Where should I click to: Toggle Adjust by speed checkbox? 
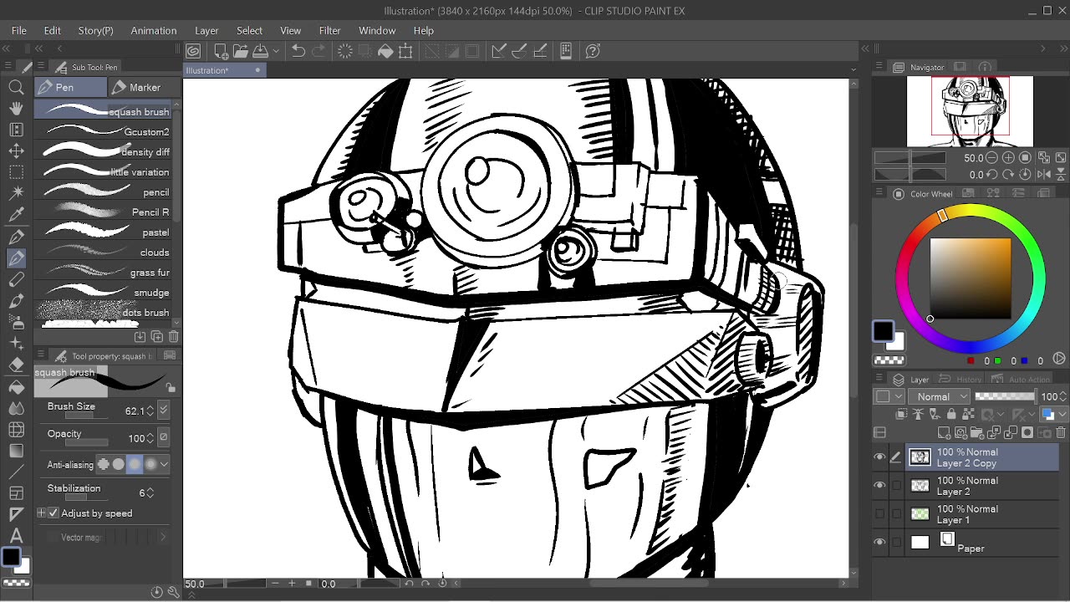[53, 513]
